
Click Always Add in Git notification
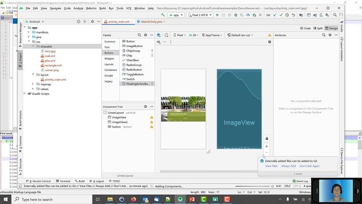pyautogui.click(x=288, y=166)
